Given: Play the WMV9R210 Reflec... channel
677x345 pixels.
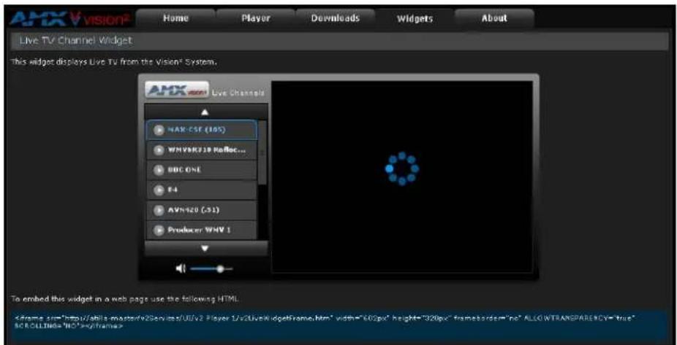Looking at the screenshot, I should point(202,150).
